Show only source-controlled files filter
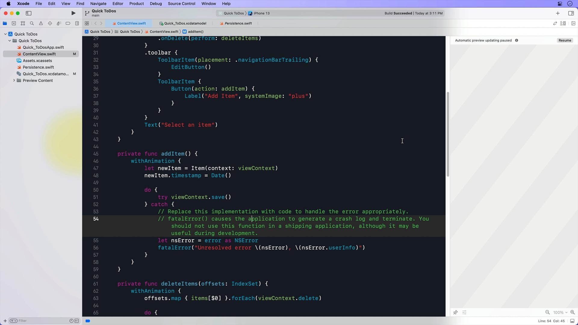The image size is (578, 325). (77, 321)
